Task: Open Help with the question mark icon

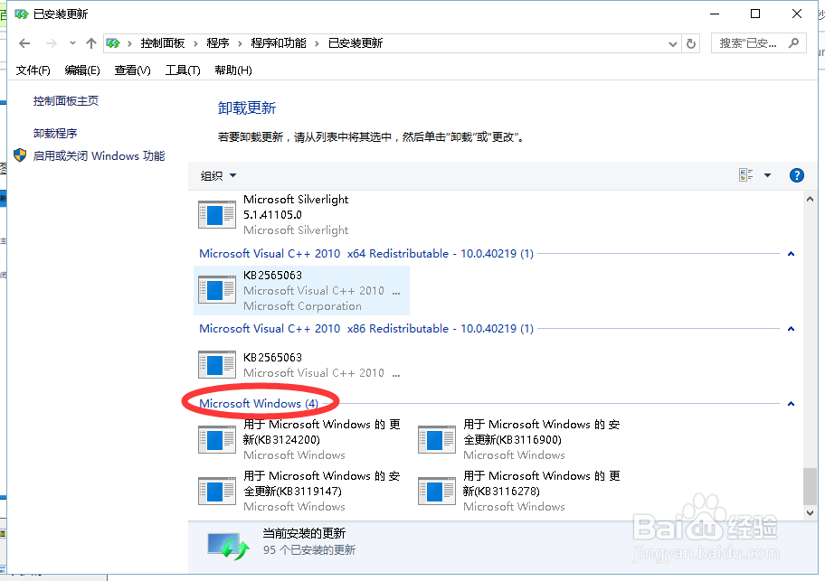Action: pos(797,175)
